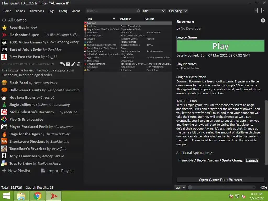Click the export playlist icon
This screenshot has height=201, width=268.
[x=68, y=64]
